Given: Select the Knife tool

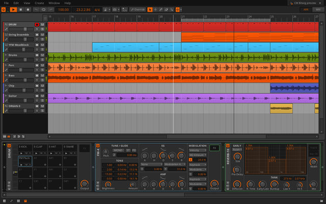Looking at the screenshot, I should tap(172, 10).
